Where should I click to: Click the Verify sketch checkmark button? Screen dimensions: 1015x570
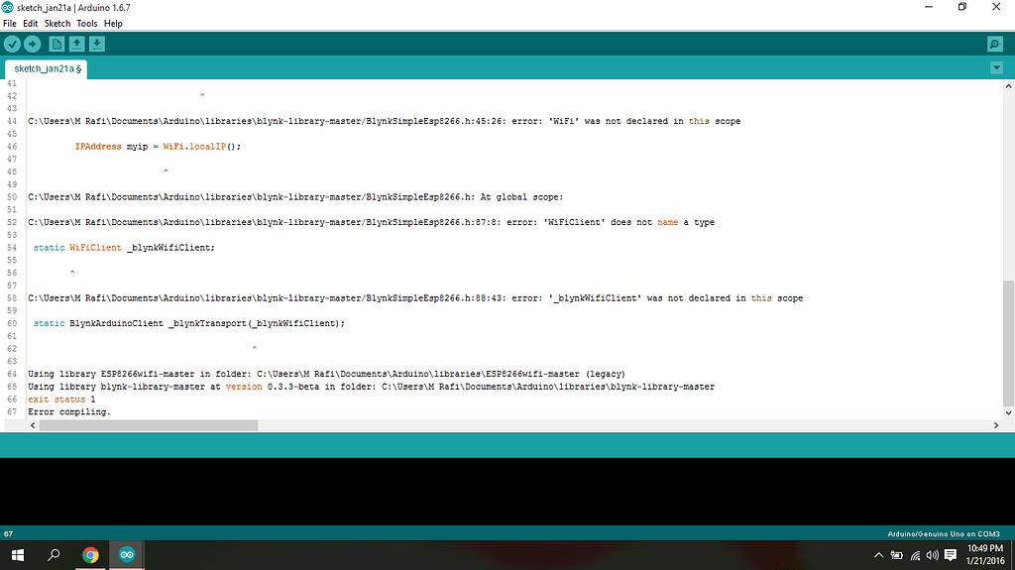coord(12,44)
